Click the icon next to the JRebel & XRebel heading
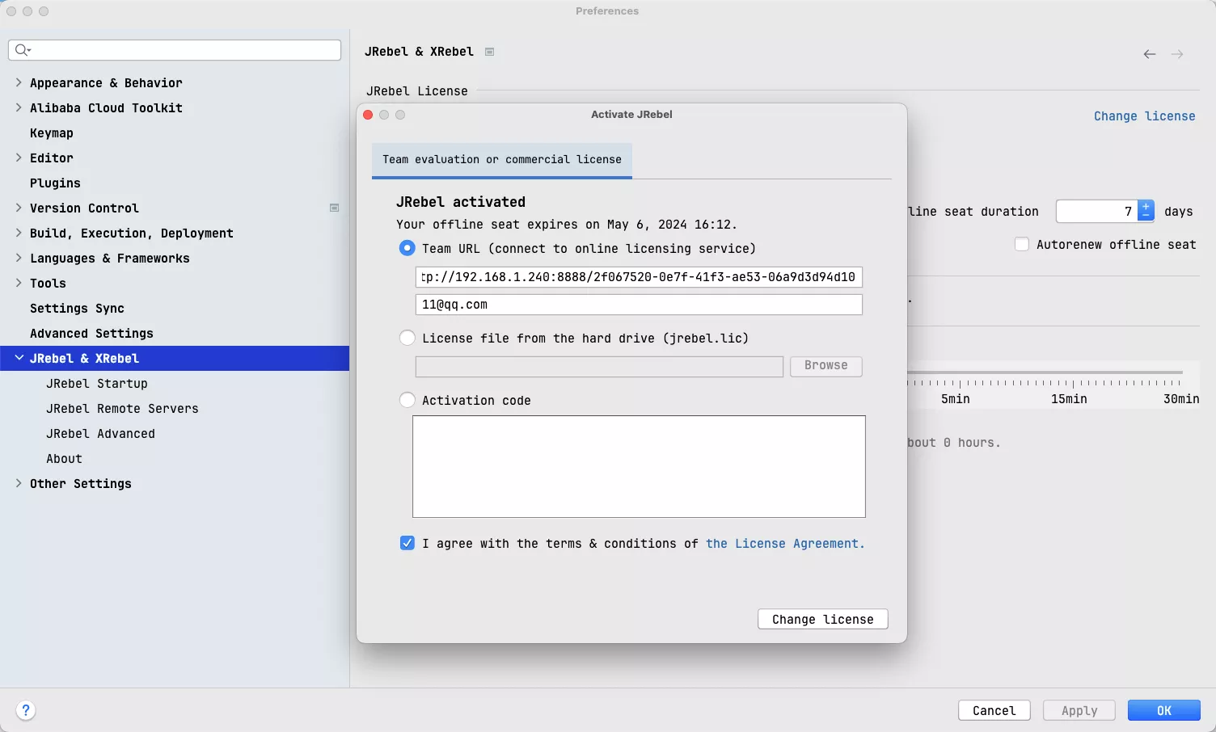Image resolution: width=1216 pixels, height=732 pixels. click(x=489, y=52)
